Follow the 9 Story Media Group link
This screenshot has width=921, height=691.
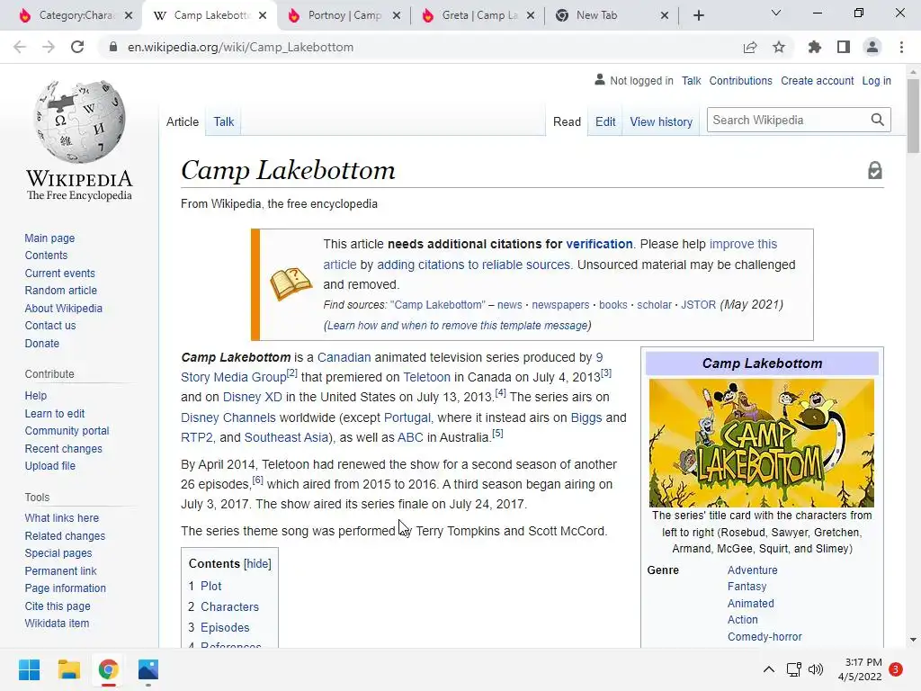[x=233, y=377]
